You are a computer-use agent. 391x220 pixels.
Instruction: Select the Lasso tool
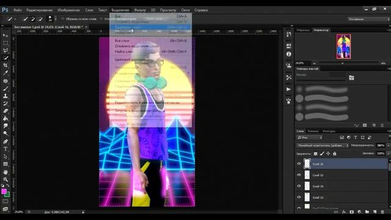click(x=5, y=50)
